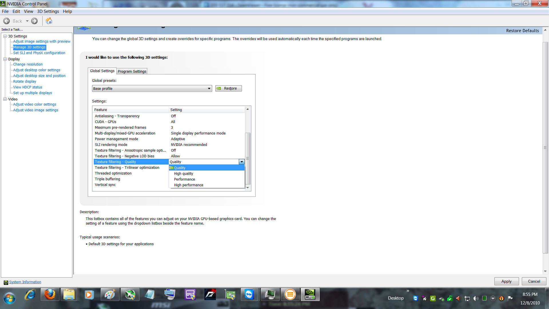Viewport: 549px width, 309px height.
Task: Launch Need for Speed taskbar icon
Action: 210,295
